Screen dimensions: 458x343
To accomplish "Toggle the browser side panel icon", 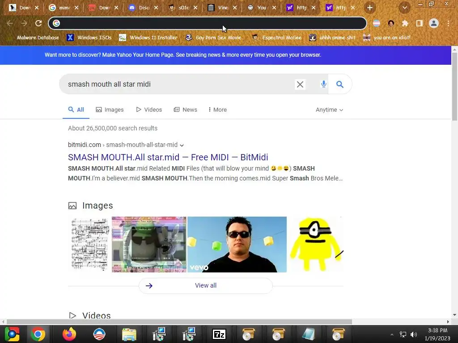I will pos(419,23).
